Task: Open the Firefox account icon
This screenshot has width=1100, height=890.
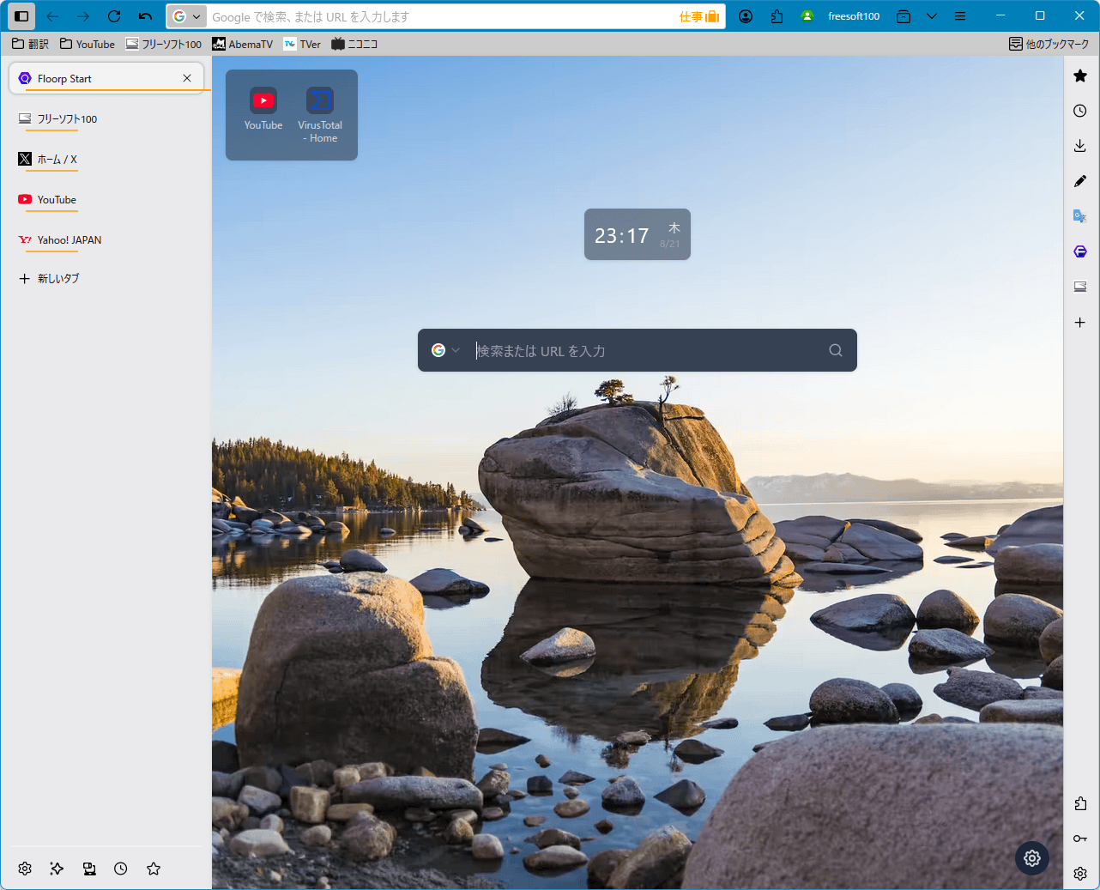Action: 746,16
